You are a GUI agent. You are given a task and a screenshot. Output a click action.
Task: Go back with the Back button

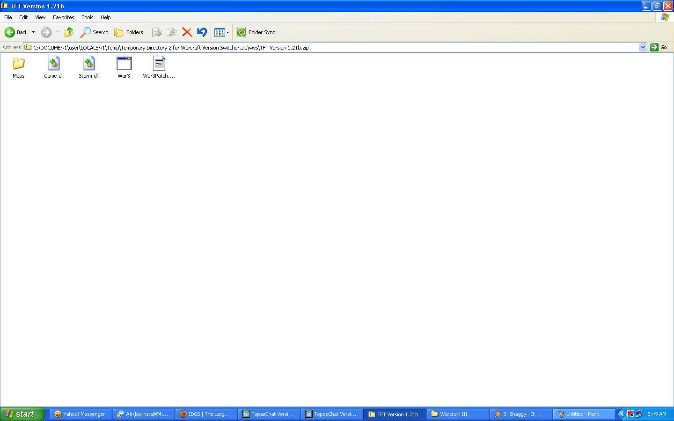point(16,32)
